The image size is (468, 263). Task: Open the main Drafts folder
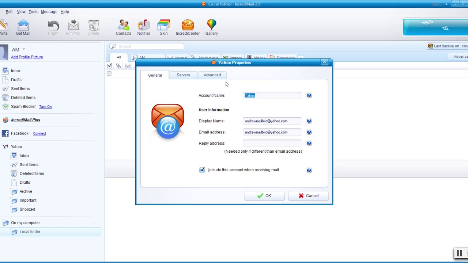click(x=16, y=80)
